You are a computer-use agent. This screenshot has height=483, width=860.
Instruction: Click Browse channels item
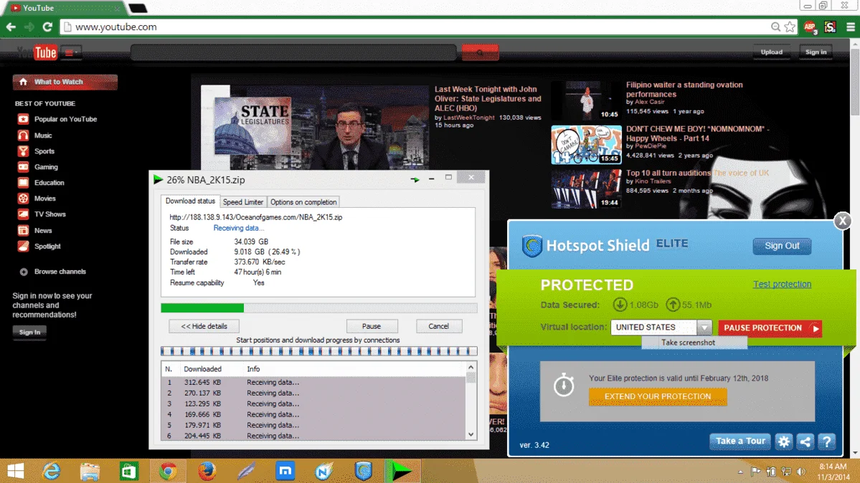(52, 272)
